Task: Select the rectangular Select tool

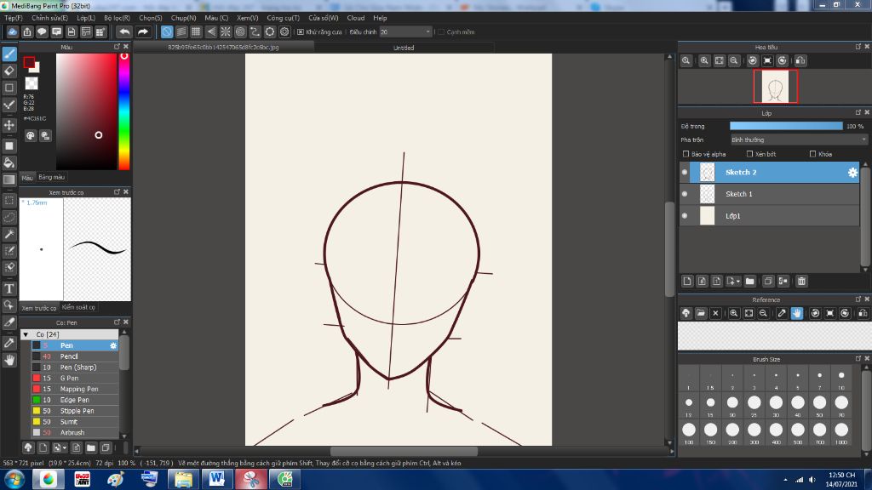Action: 9,201
